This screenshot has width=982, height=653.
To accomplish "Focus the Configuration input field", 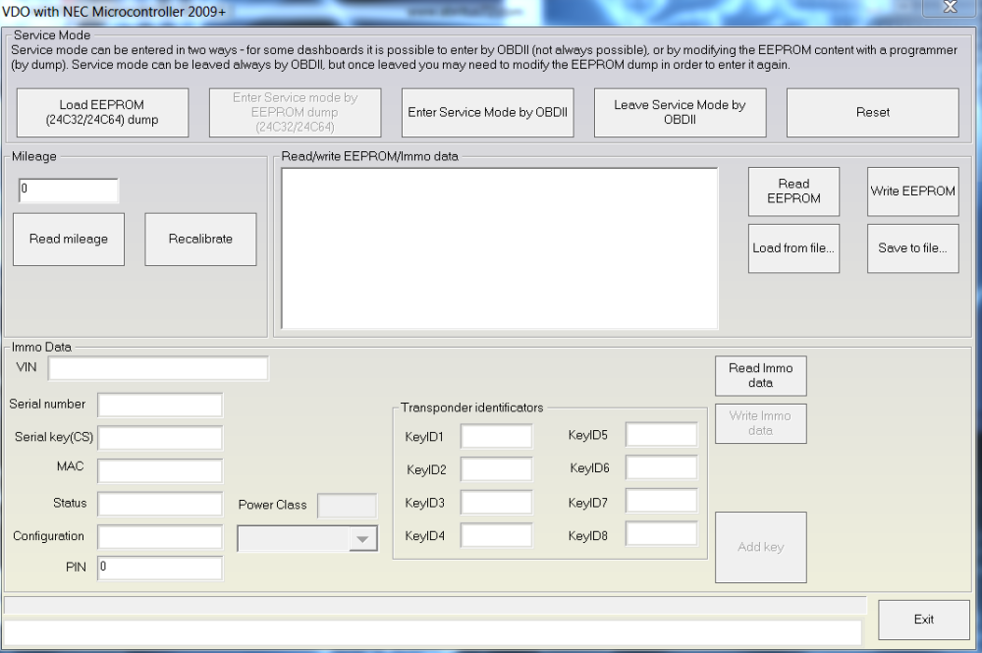I will pos(160,537).
